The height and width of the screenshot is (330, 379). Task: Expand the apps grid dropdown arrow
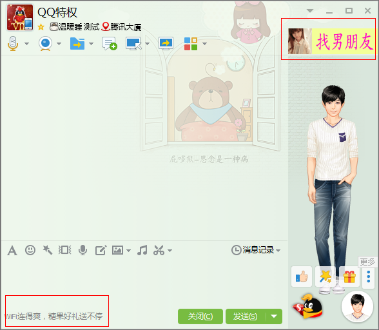(204, 44)
